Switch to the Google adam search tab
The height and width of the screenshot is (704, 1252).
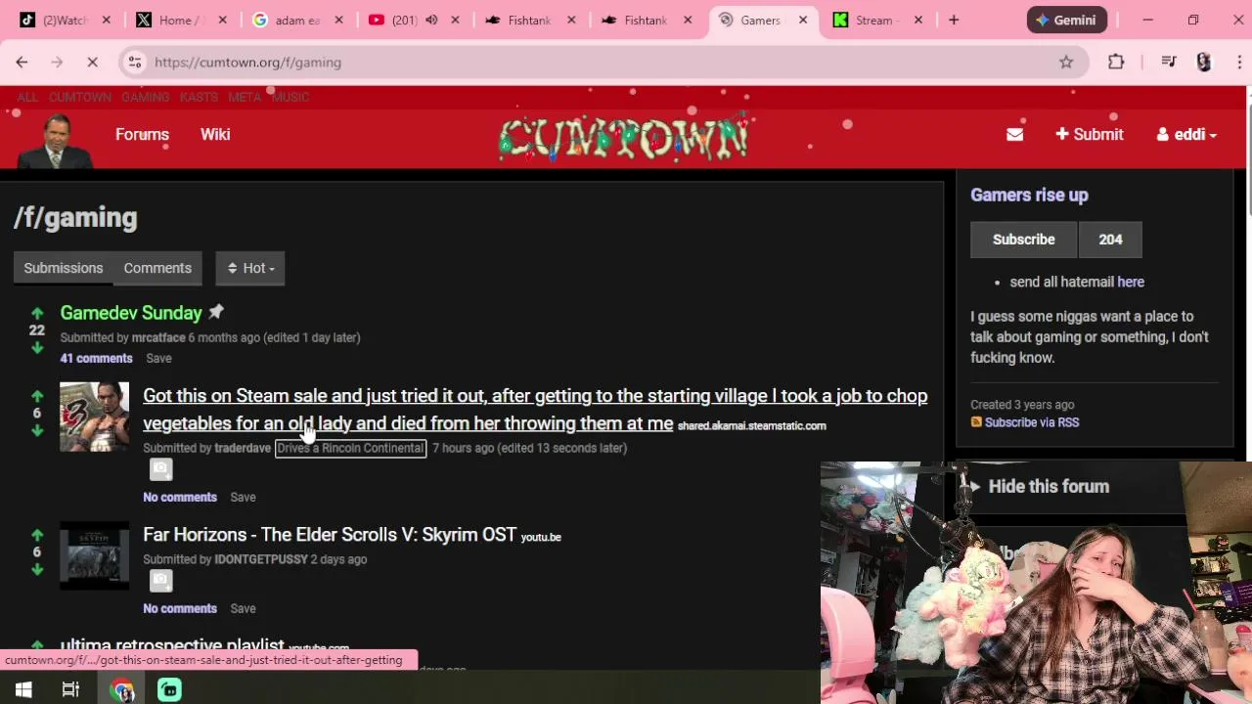[x=296, y=20]
